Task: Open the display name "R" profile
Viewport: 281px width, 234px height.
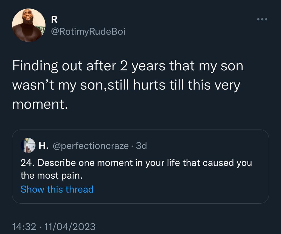Action: (54, 19)
